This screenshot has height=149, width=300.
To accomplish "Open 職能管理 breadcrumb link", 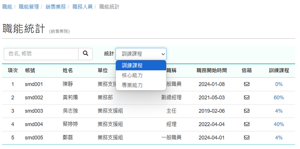I will 29,7.
